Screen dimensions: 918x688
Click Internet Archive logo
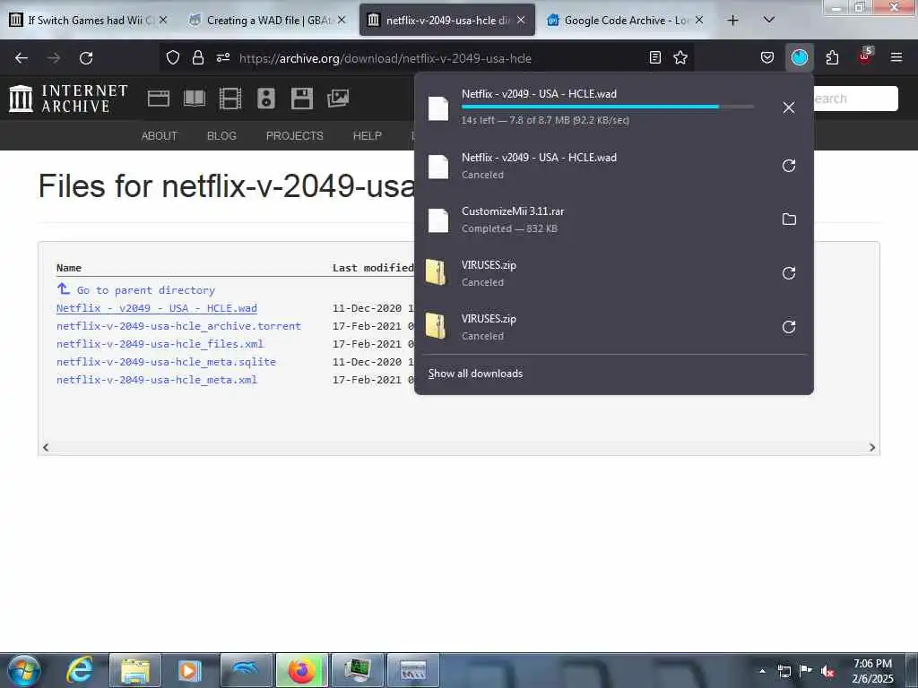click(69, 99)
